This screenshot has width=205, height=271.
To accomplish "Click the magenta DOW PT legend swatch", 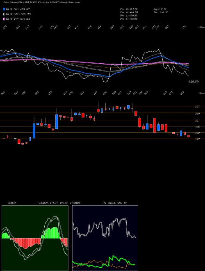I will (5, 19).
